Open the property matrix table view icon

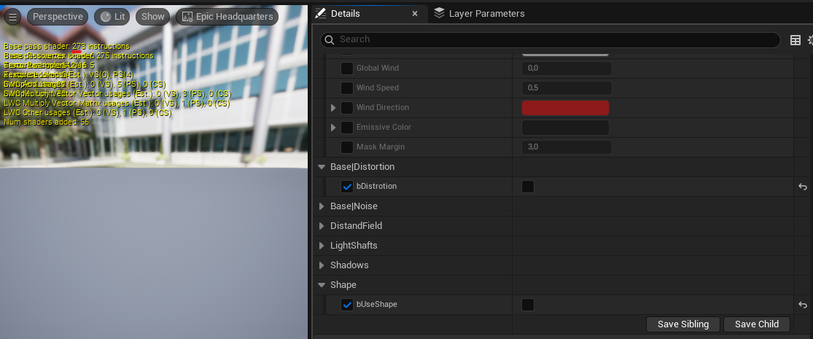[796, 40]
